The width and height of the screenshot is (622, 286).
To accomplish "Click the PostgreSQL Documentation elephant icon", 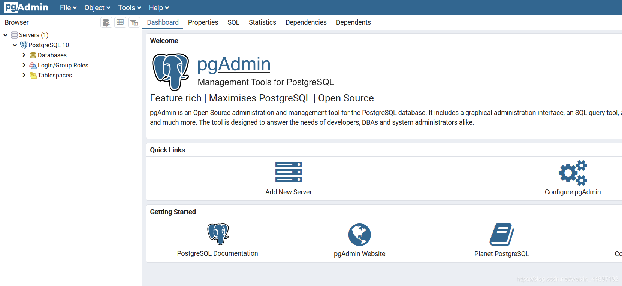I will pos(218,234).
